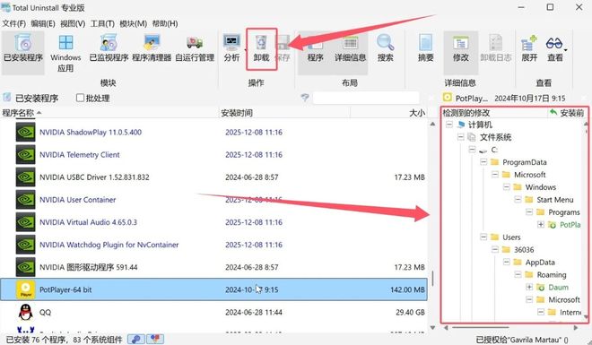Screen dimensions: 592x345
Task: Click the 142.00 MB size value
Action: (x=407, y=289)
